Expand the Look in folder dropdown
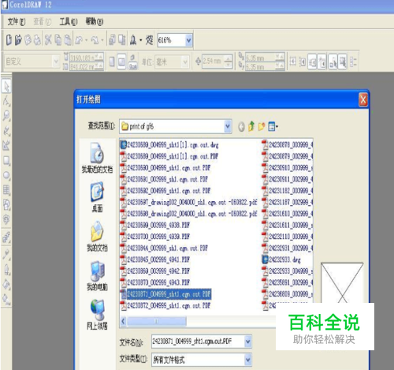 coord(228,126)
